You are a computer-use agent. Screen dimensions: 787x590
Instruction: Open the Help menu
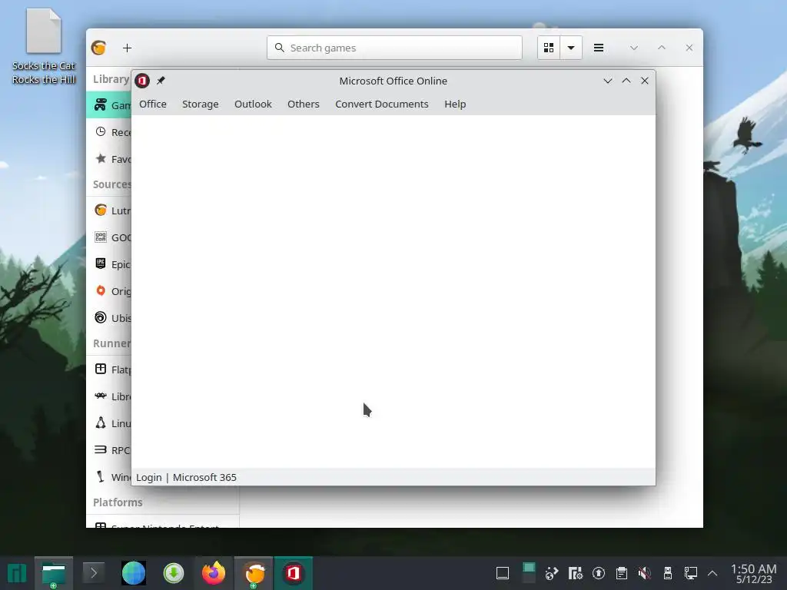coord(455,104)
